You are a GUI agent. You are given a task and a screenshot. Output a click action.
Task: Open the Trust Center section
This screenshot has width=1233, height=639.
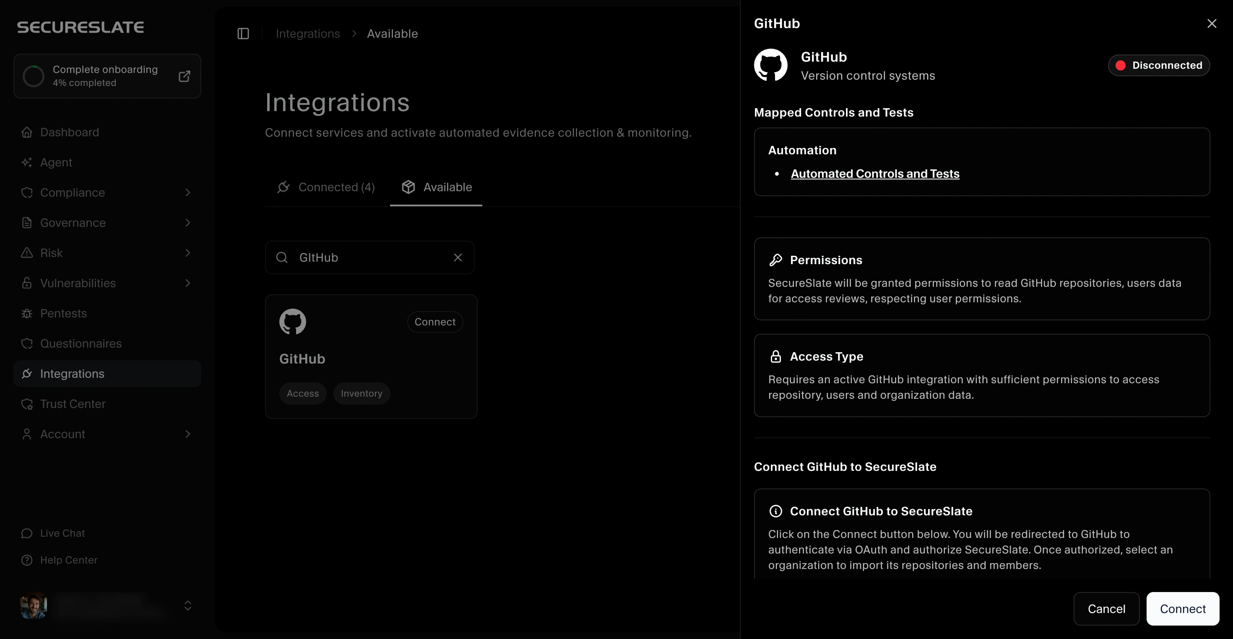click(x=72, y=404)
